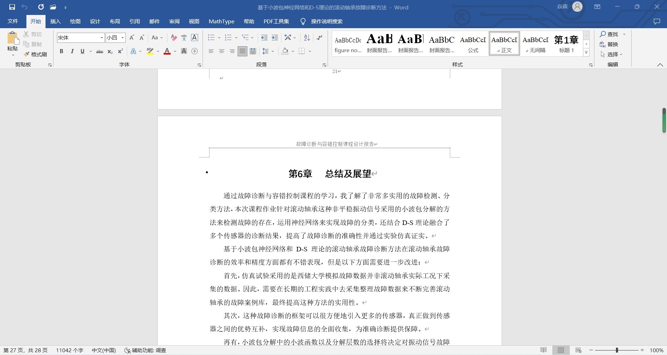
Task: Open the font size dropdown
Action: pyautogui.click(x=122, y=38)
